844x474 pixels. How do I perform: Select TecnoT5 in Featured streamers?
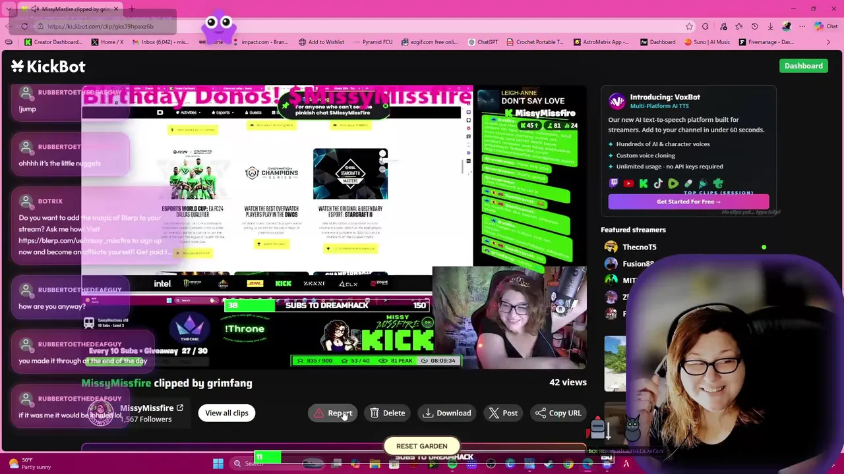[x=639, y=247]
